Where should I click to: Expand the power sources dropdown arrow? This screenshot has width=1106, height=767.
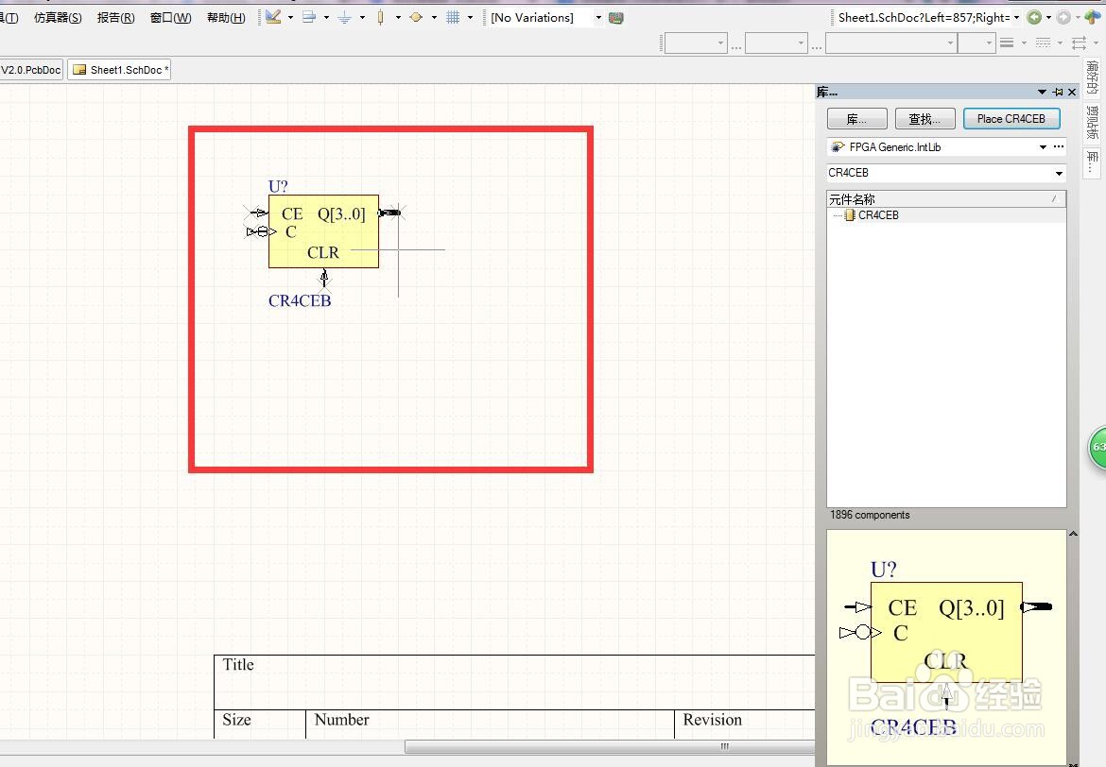[x=362, y=18]
